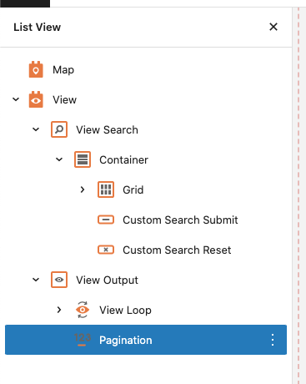Select the Container label

point(123,159)
